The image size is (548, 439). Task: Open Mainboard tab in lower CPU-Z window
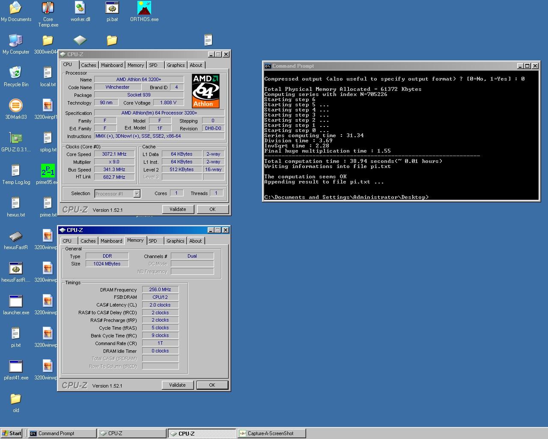pos(111,241)
